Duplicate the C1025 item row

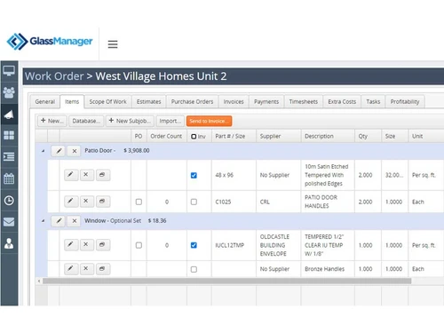coord(102,202)
